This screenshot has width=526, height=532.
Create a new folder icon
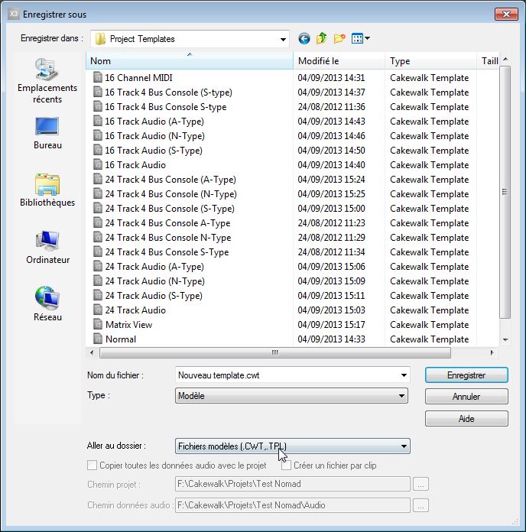click(x=339, y=39)
